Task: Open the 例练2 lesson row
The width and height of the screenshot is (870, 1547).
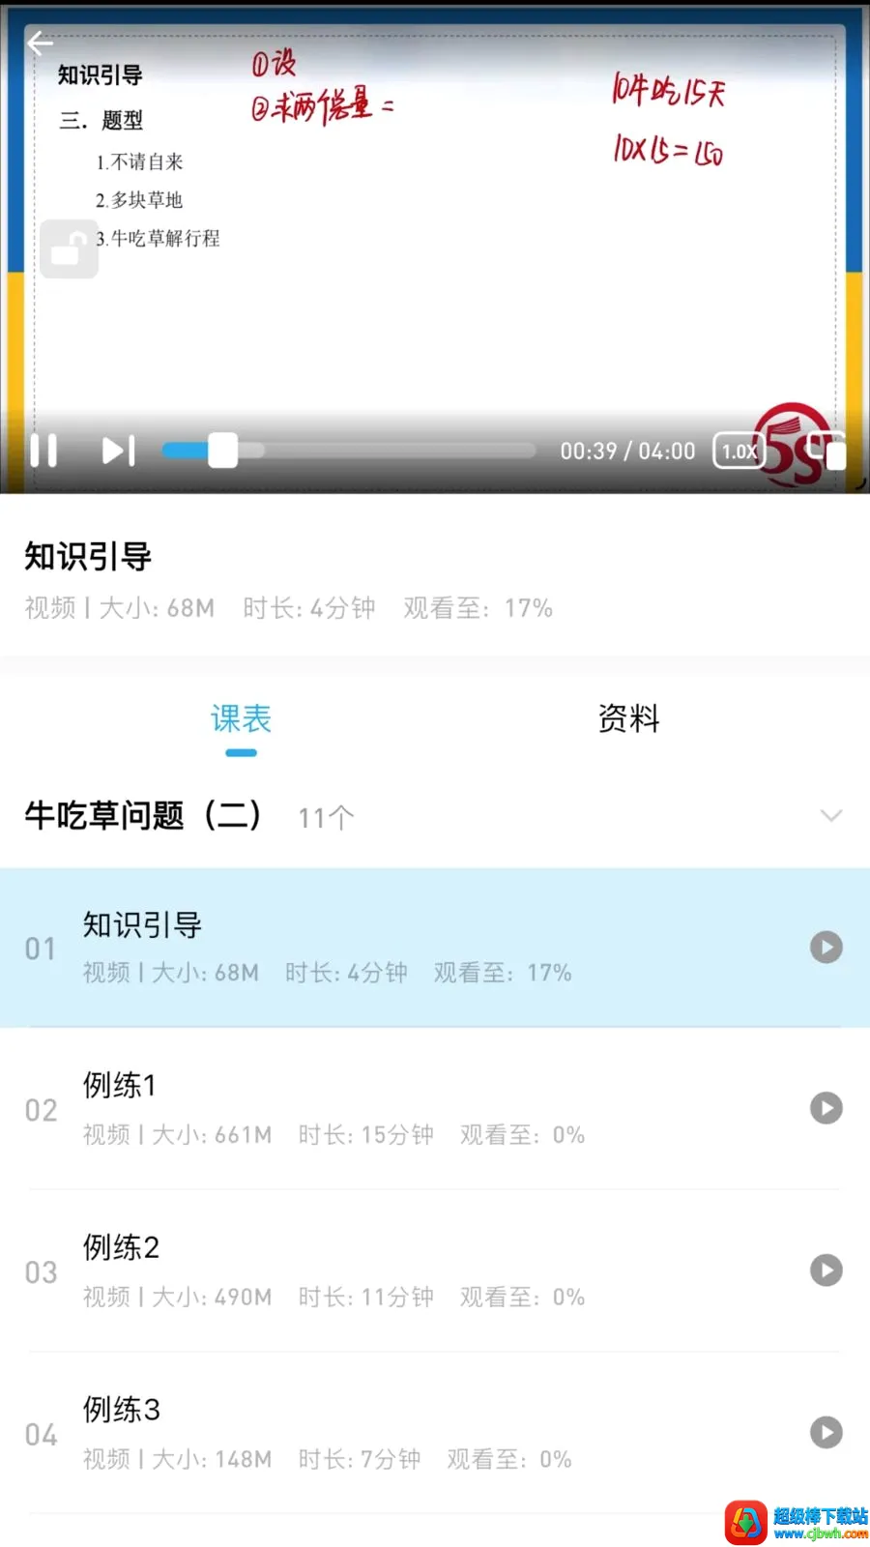Action: click(435, 1271)
